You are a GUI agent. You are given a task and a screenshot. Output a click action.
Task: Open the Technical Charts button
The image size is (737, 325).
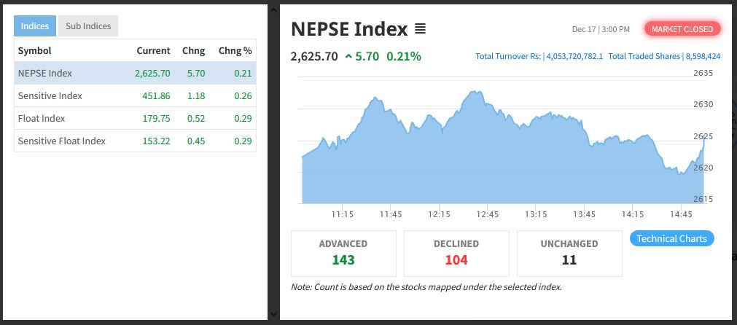coord(671,238)
